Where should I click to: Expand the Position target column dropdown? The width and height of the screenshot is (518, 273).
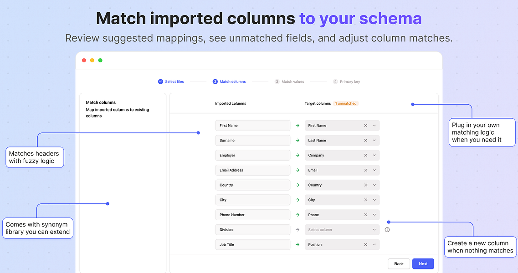(374, 245)
